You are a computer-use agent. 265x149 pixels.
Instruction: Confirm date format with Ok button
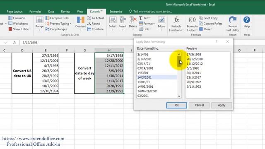(x=177, y=105)
